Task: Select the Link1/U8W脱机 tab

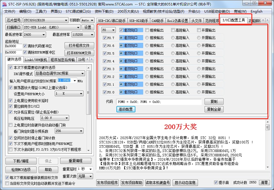Action: pyautogui.click(x=36, y=60)
